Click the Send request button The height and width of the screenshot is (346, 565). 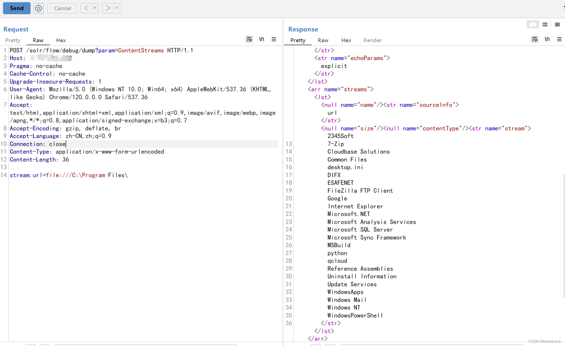[16, 8]
